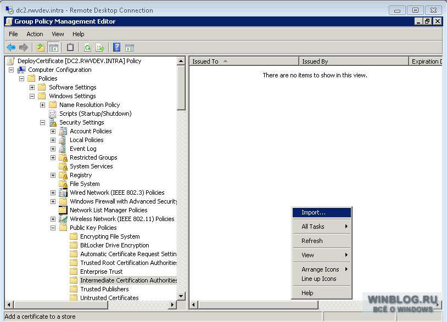Open the File menu
Image resolution: width=447 pixels, height=322 pixels.
pyautogui.click(x=13, y=34)
